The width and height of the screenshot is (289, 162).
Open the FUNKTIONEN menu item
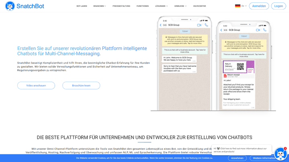[x=142, y=6]
